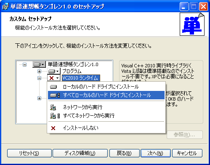Click the drive icon for 単語連想帳タンゴレン1.0 root feature
Image resolution: width=210 pixels, height=165 pixels.
click(39, 64)
